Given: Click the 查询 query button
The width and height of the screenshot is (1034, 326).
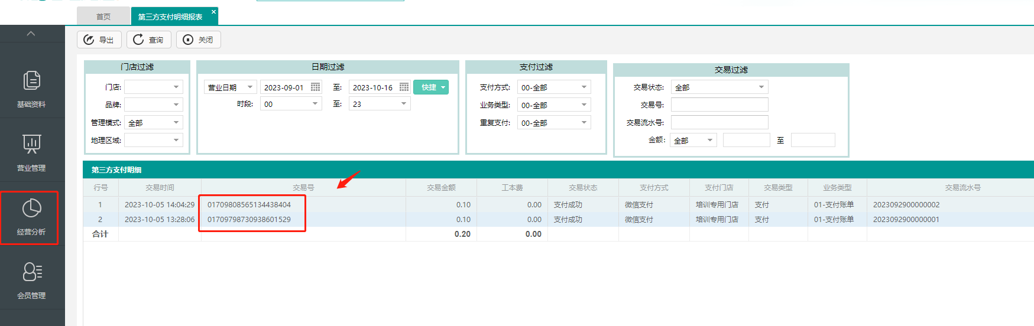Looking at the screenshot, I should 149,40.
